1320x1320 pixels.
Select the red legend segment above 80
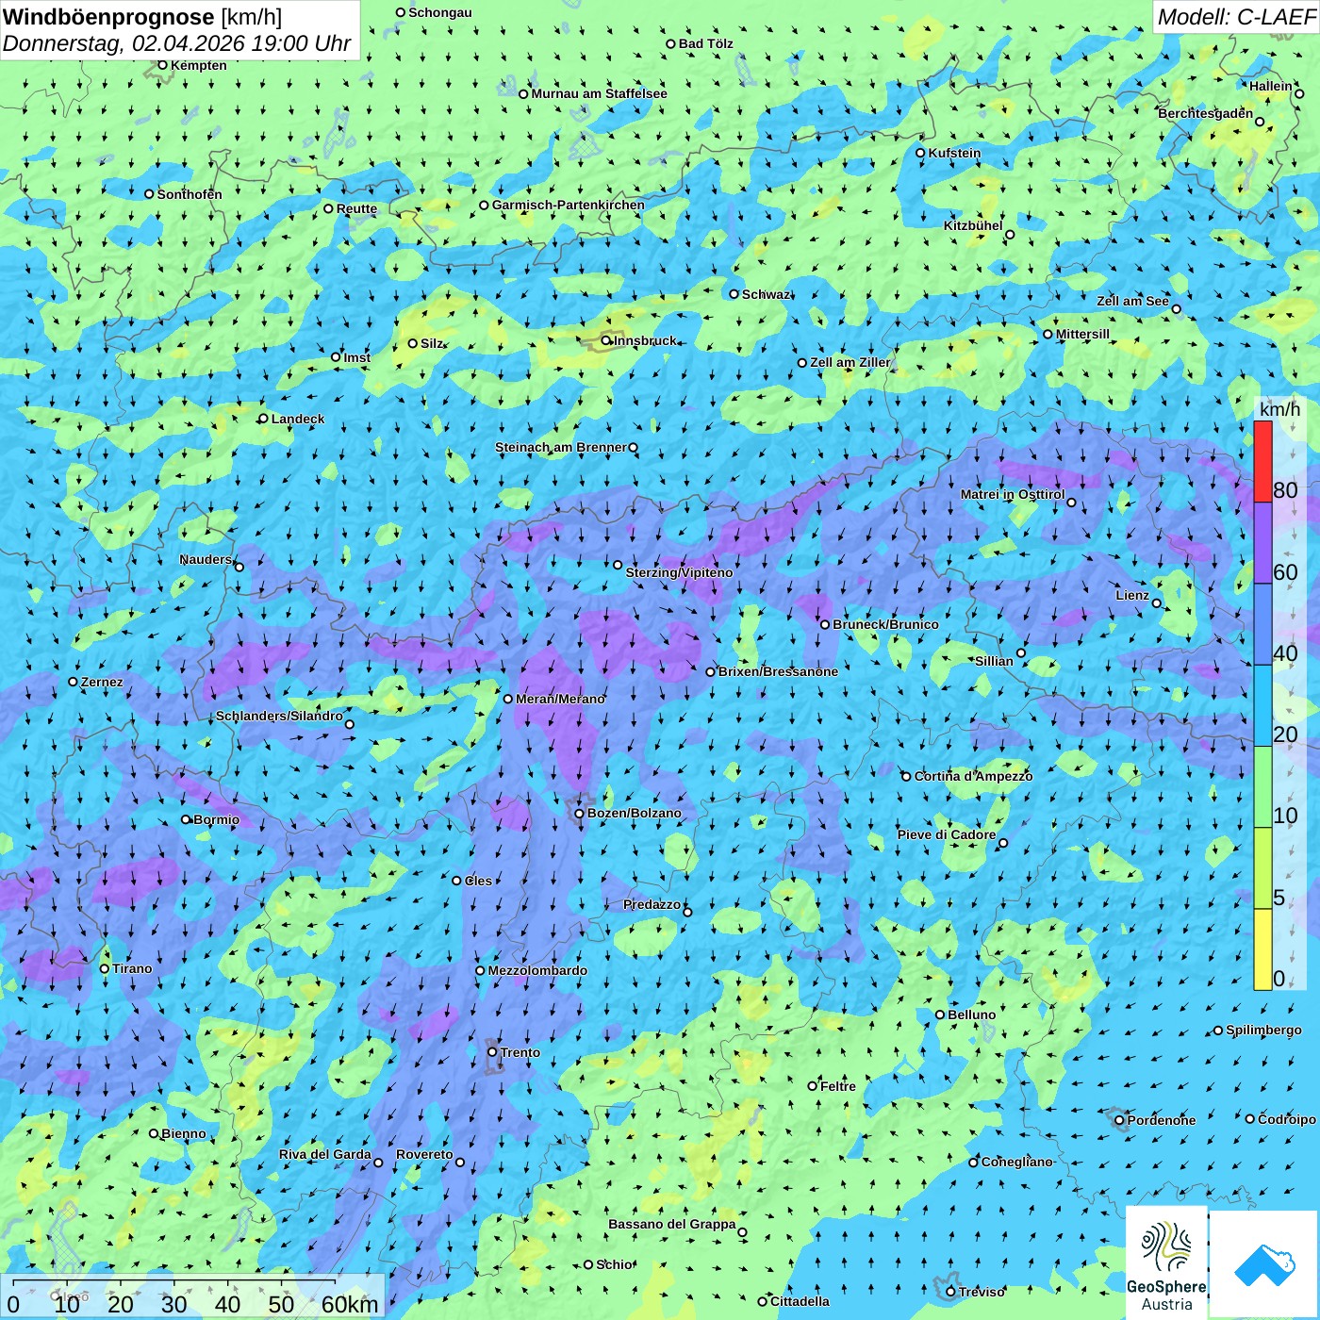(1262, 461)
